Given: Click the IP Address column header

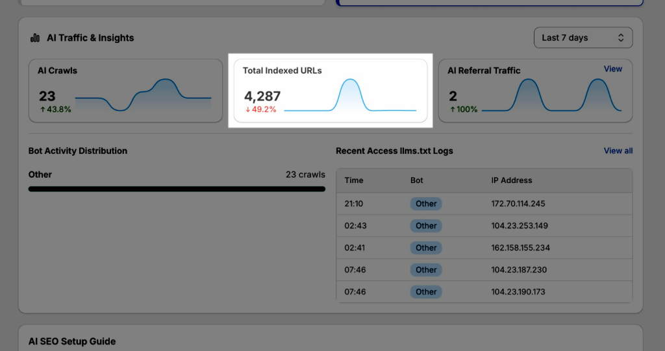Looking at the screenshot, I should pos(511,180).
